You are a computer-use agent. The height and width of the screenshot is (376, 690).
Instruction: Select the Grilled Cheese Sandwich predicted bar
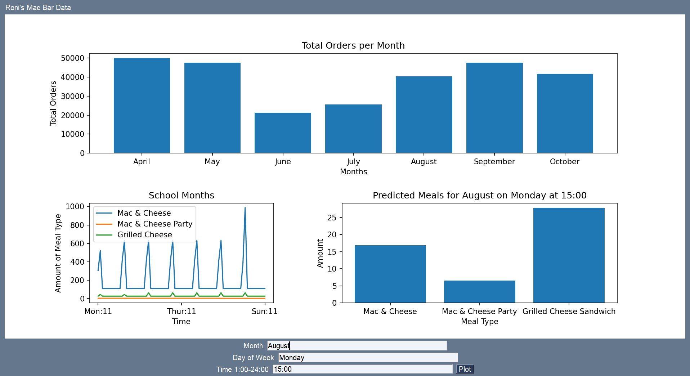pyautogui.click(x=569, y=255)
